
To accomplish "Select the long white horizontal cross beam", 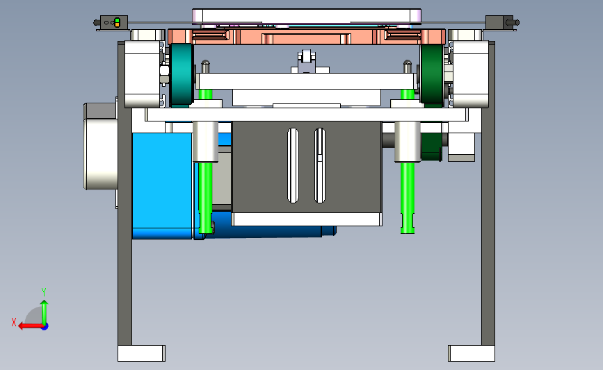I will pyautogui.click(x=307, y=115).
